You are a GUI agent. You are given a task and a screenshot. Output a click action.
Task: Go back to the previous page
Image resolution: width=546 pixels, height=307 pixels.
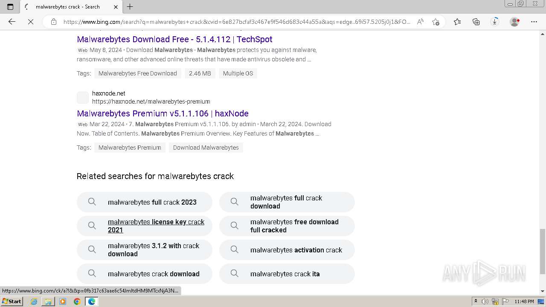pos(12,22)
